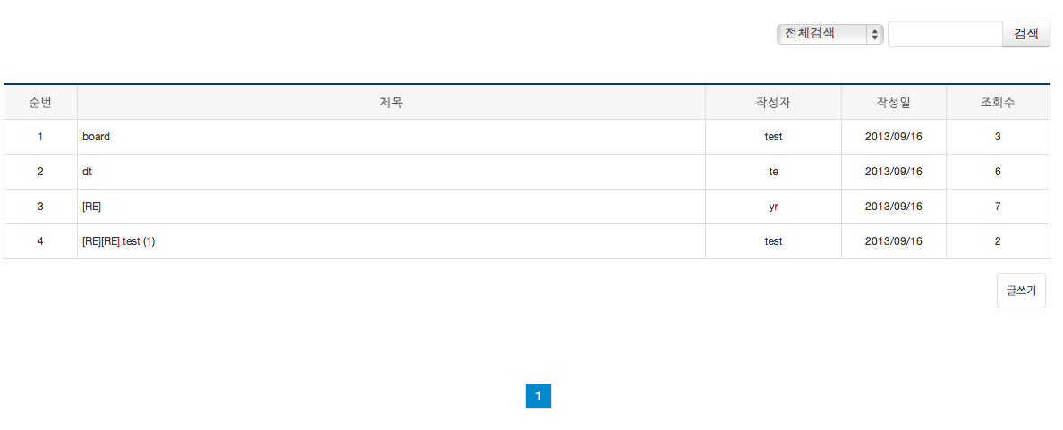Click view count 7 cell
Viewport: 1063px width, 430px height.
click(998, 207)
